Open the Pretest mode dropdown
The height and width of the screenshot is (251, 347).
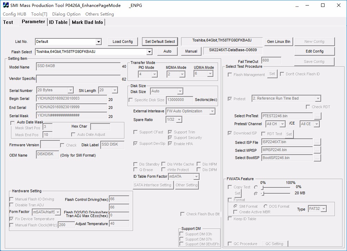click(x=318, y=99)
